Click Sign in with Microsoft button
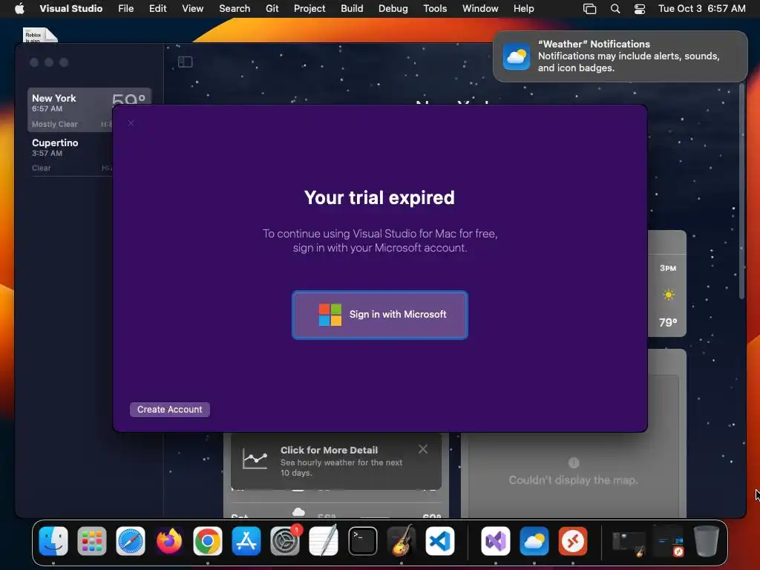This screenshot has height=570, width=760. point(379,315)
